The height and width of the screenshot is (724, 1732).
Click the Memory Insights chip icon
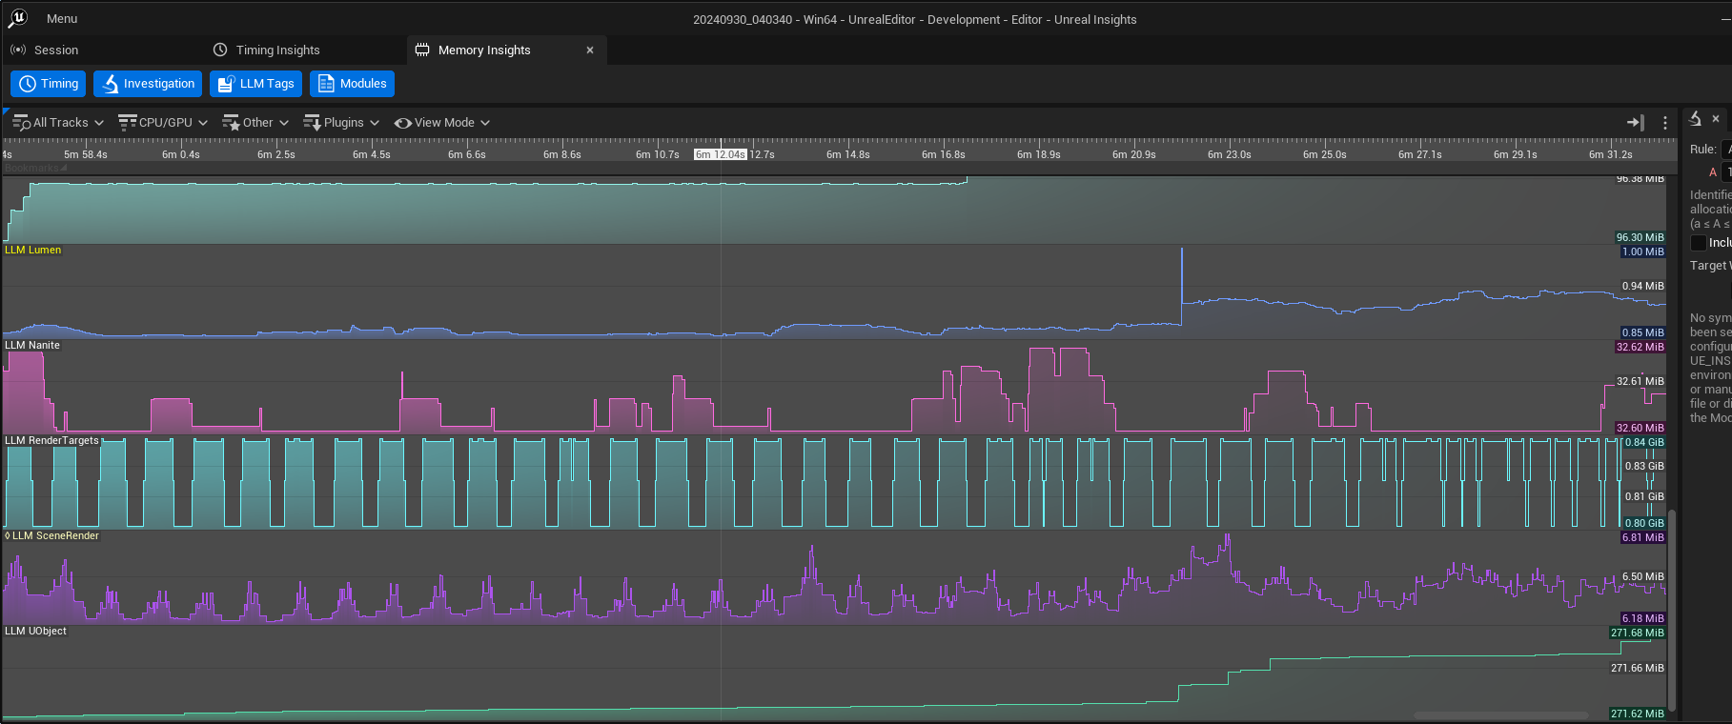(x=422, y=50)
